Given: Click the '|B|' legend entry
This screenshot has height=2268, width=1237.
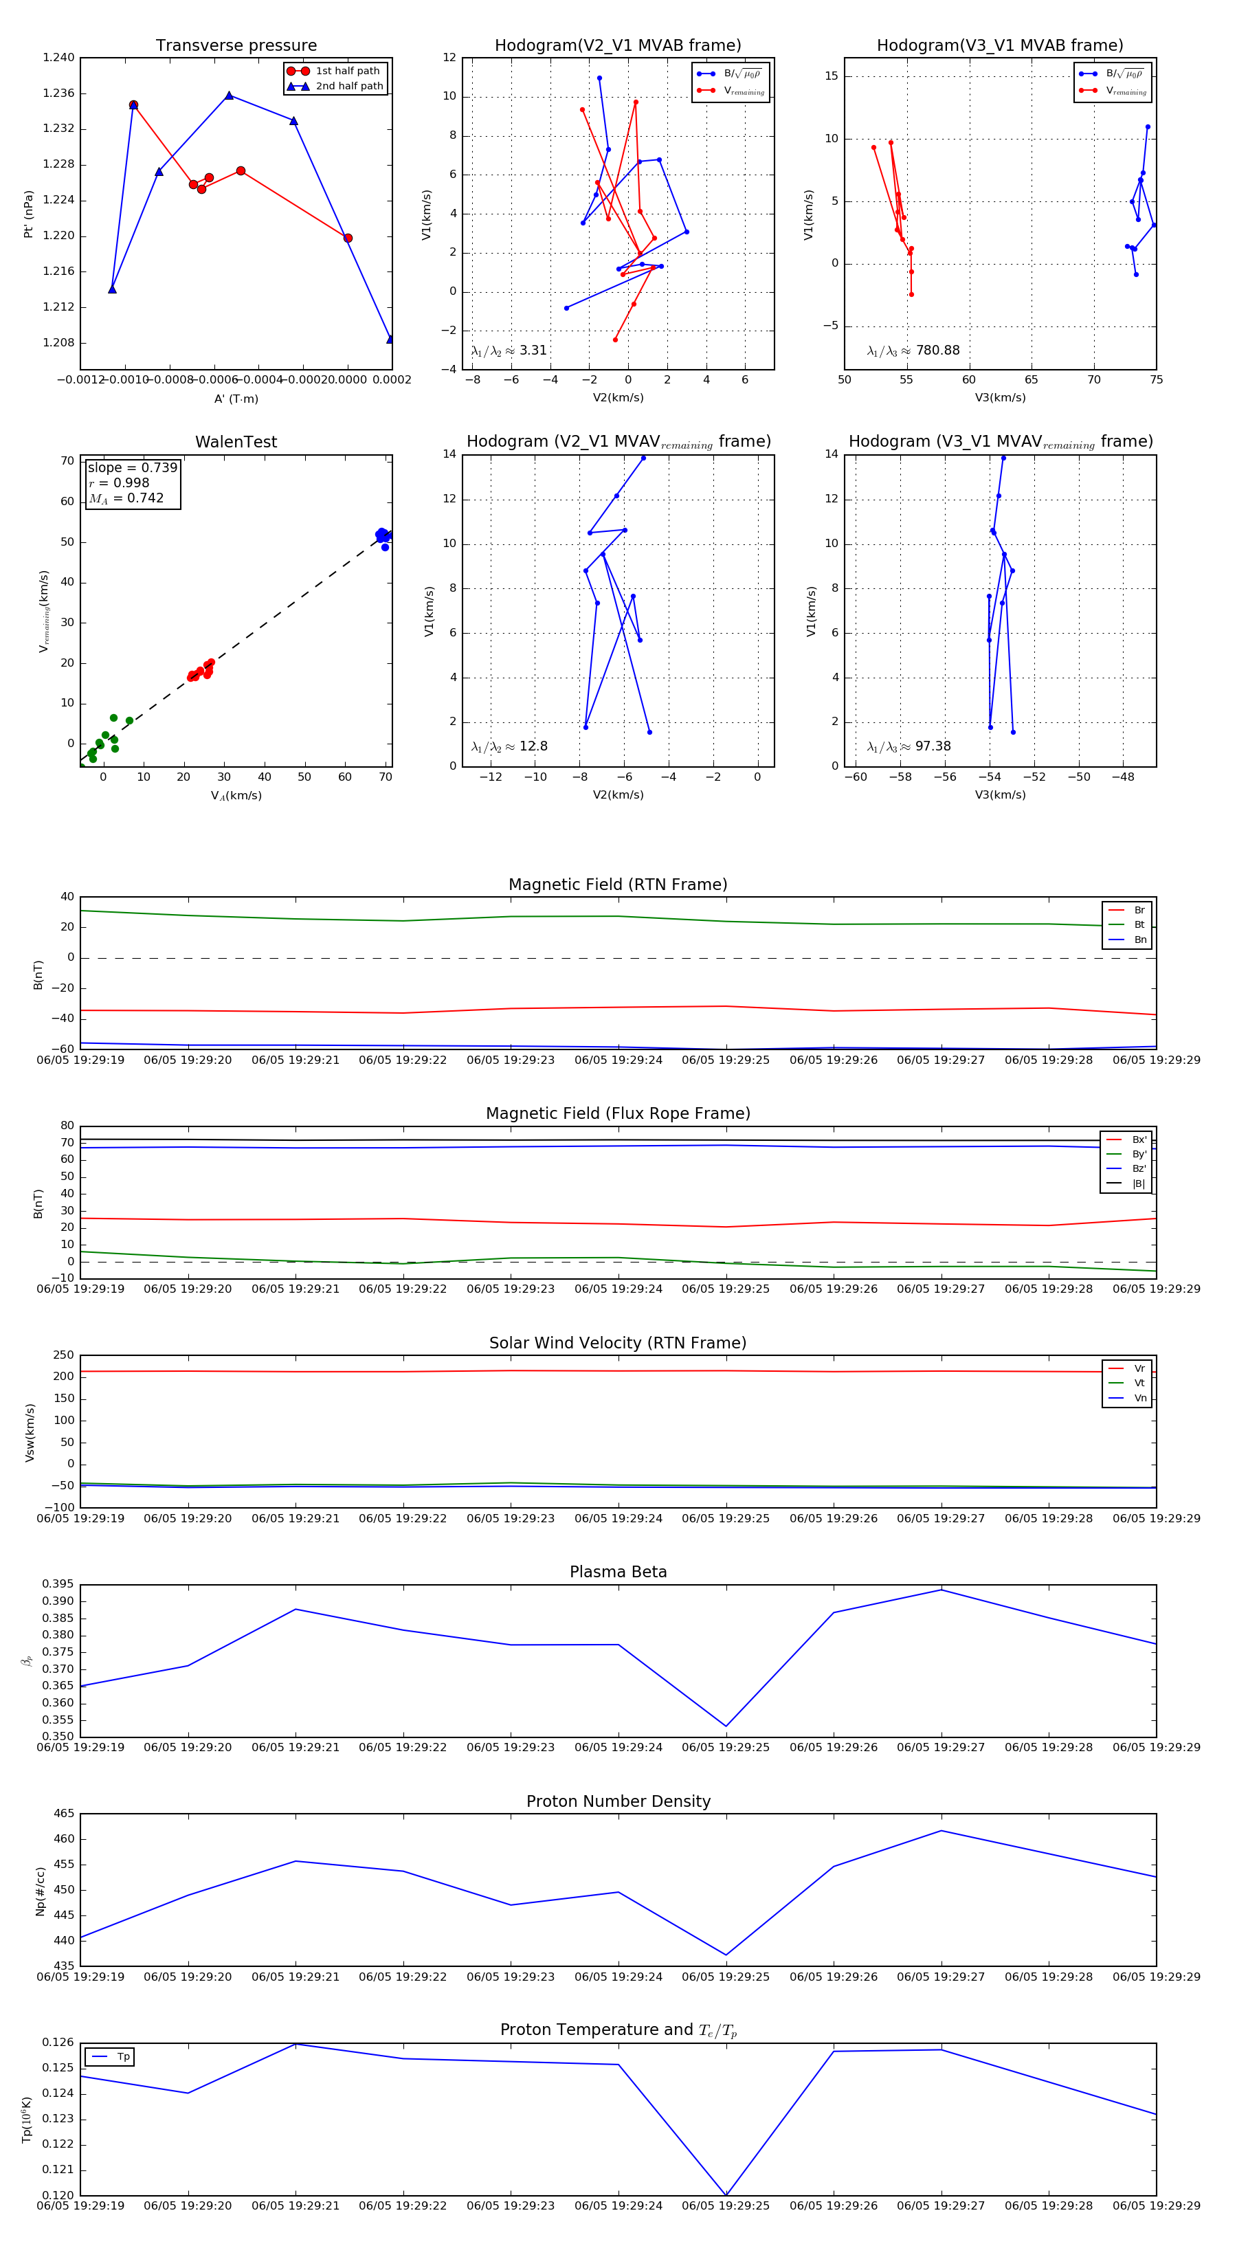Looking at the screenshot, I should pos(1126,1184).
